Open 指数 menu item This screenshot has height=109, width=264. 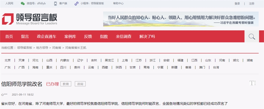tap(104, 36)
